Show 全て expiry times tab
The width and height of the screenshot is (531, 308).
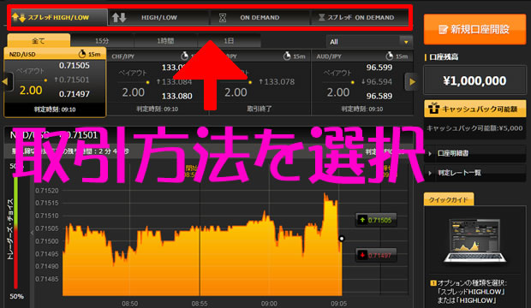coord(39,40)
